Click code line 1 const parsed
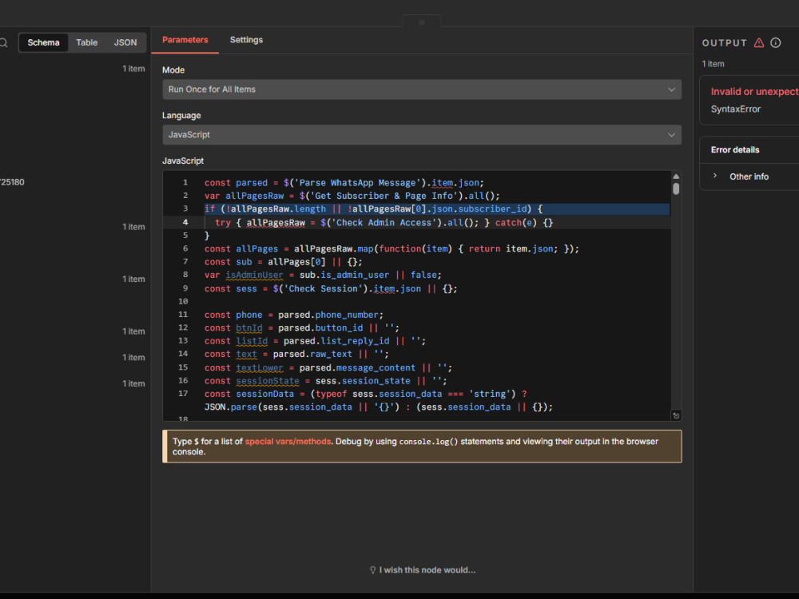 (344, 183)
